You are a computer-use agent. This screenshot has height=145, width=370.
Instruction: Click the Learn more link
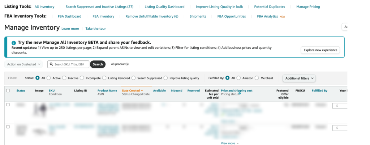pos(70,29)
